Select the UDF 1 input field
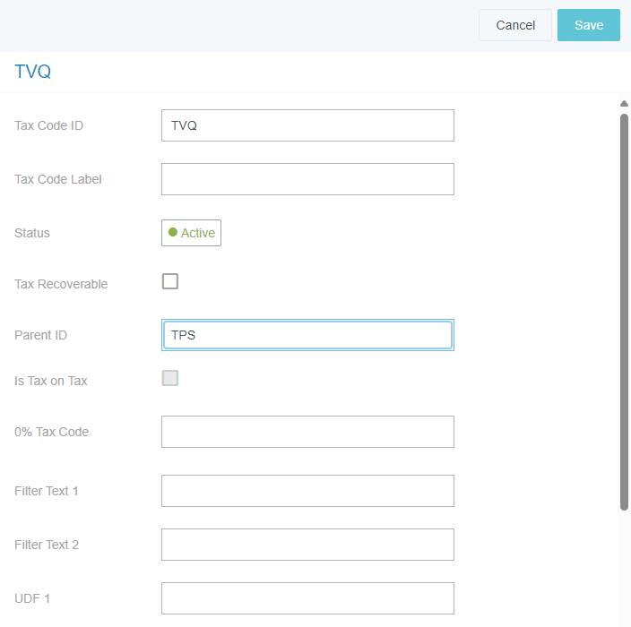Viewport: 631px width, 627px height. coord(307,598)
